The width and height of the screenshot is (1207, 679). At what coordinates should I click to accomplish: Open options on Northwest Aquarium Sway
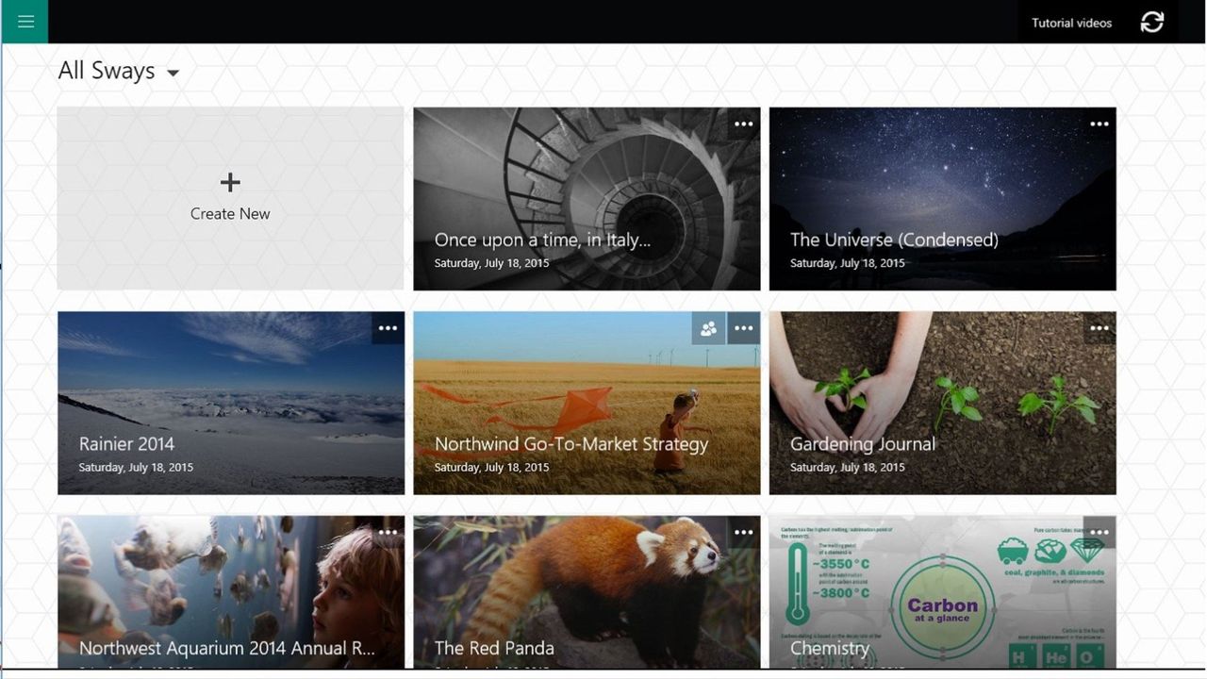(x=388, y=532)
